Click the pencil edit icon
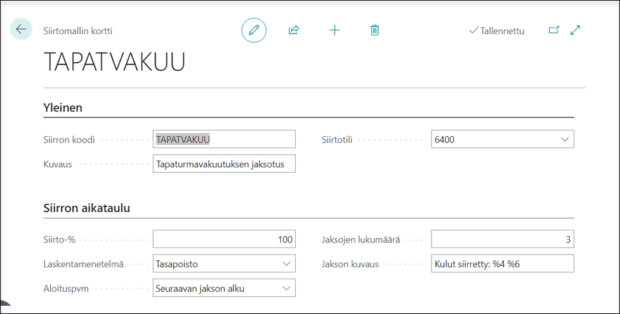620x314 pixels. (254, 30)
